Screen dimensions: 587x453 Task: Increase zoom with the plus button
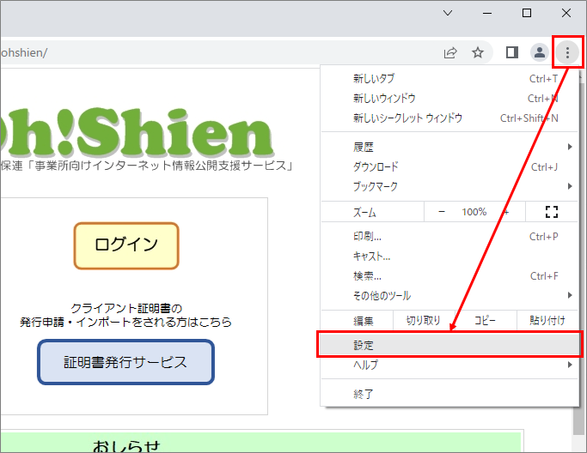[506, 212]
